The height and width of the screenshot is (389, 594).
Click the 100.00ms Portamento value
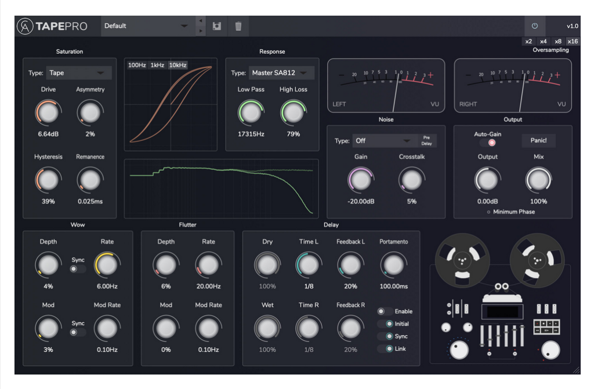[394, 286]
